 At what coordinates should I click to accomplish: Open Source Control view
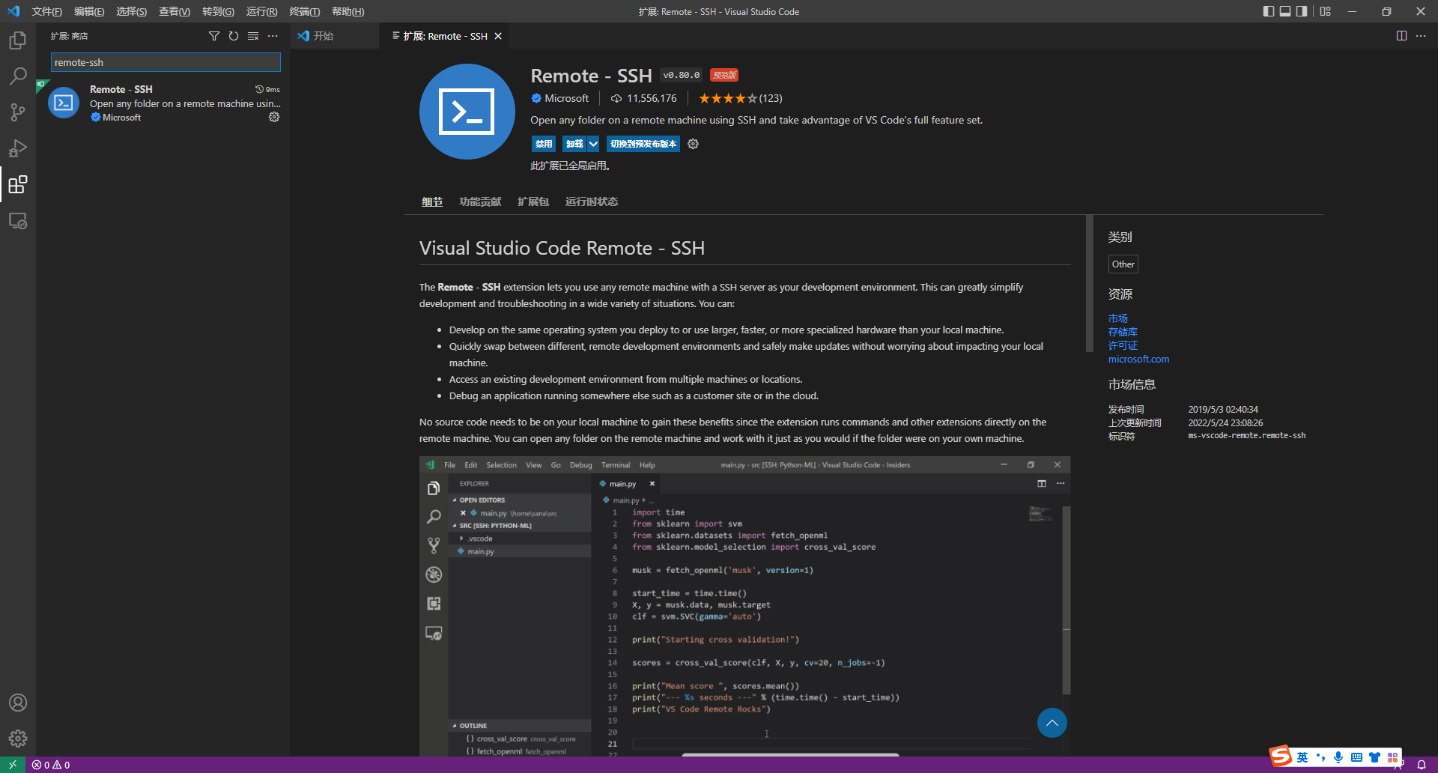(x=18, y=112)
